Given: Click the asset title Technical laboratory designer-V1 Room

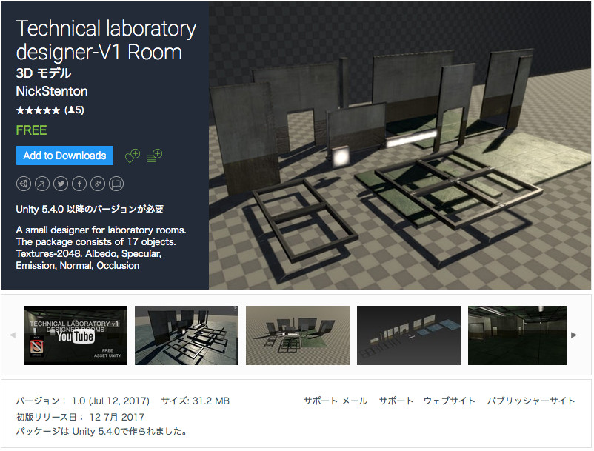Looking at the screenshot, I should 106,40.
